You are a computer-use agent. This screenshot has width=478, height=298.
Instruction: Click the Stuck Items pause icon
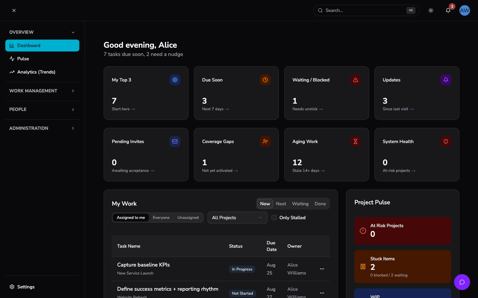[363, 267]
